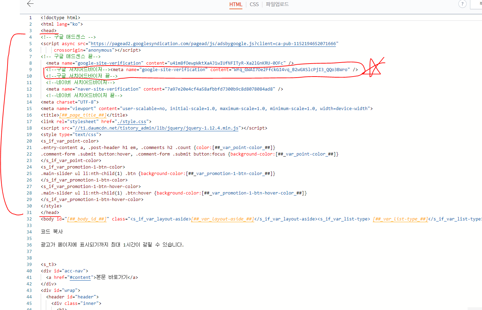Click line number 16 in gutter
The image size is (482, 310).
[x=29, y=115]
